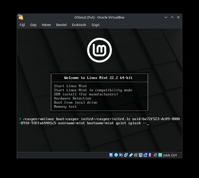The image size is (199, 178).
Task: Click the Linux Mint logo
Action: point(100,50)
